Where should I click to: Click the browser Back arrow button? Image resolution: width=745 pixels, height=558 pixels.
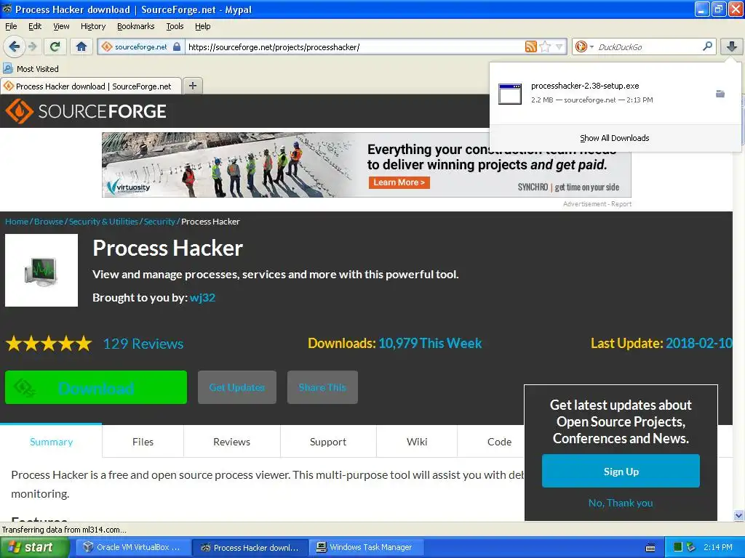14,46
